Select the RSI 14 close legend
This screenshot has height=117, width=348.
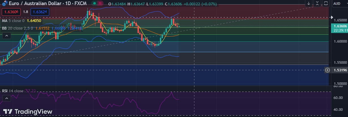point(13,91)
